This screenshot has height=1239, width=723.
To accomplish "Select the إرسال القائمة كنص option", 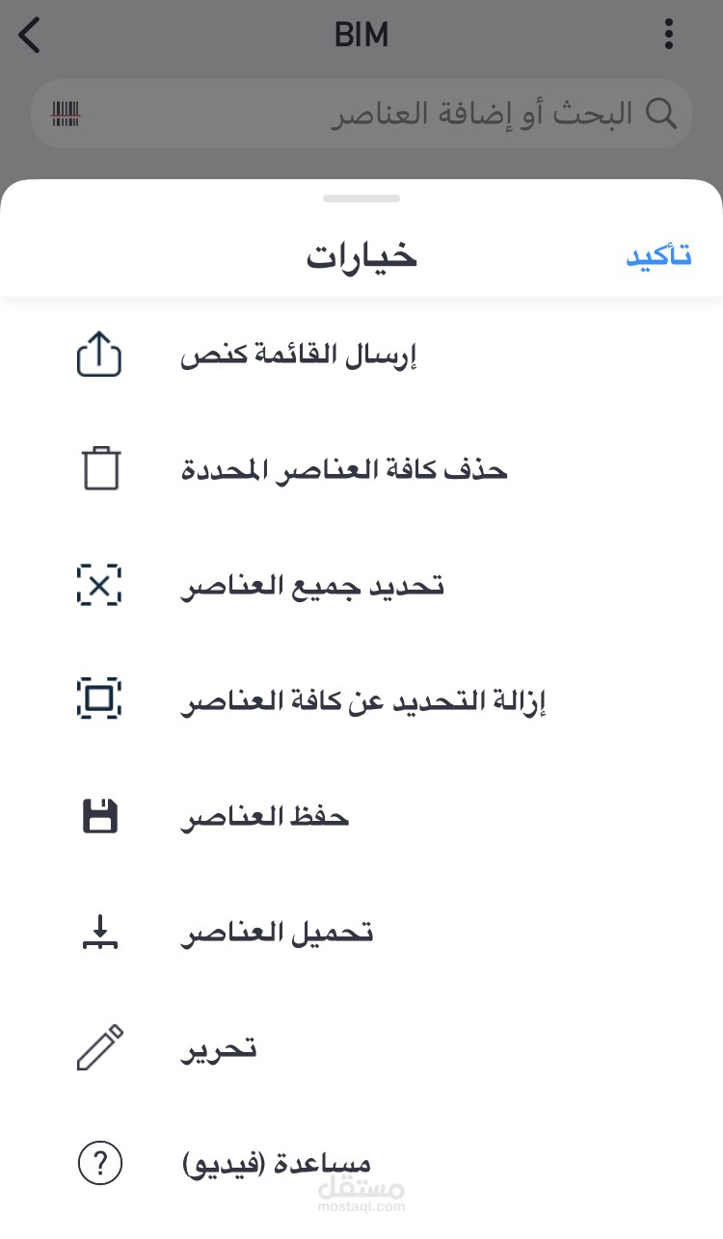I will 361,356.
